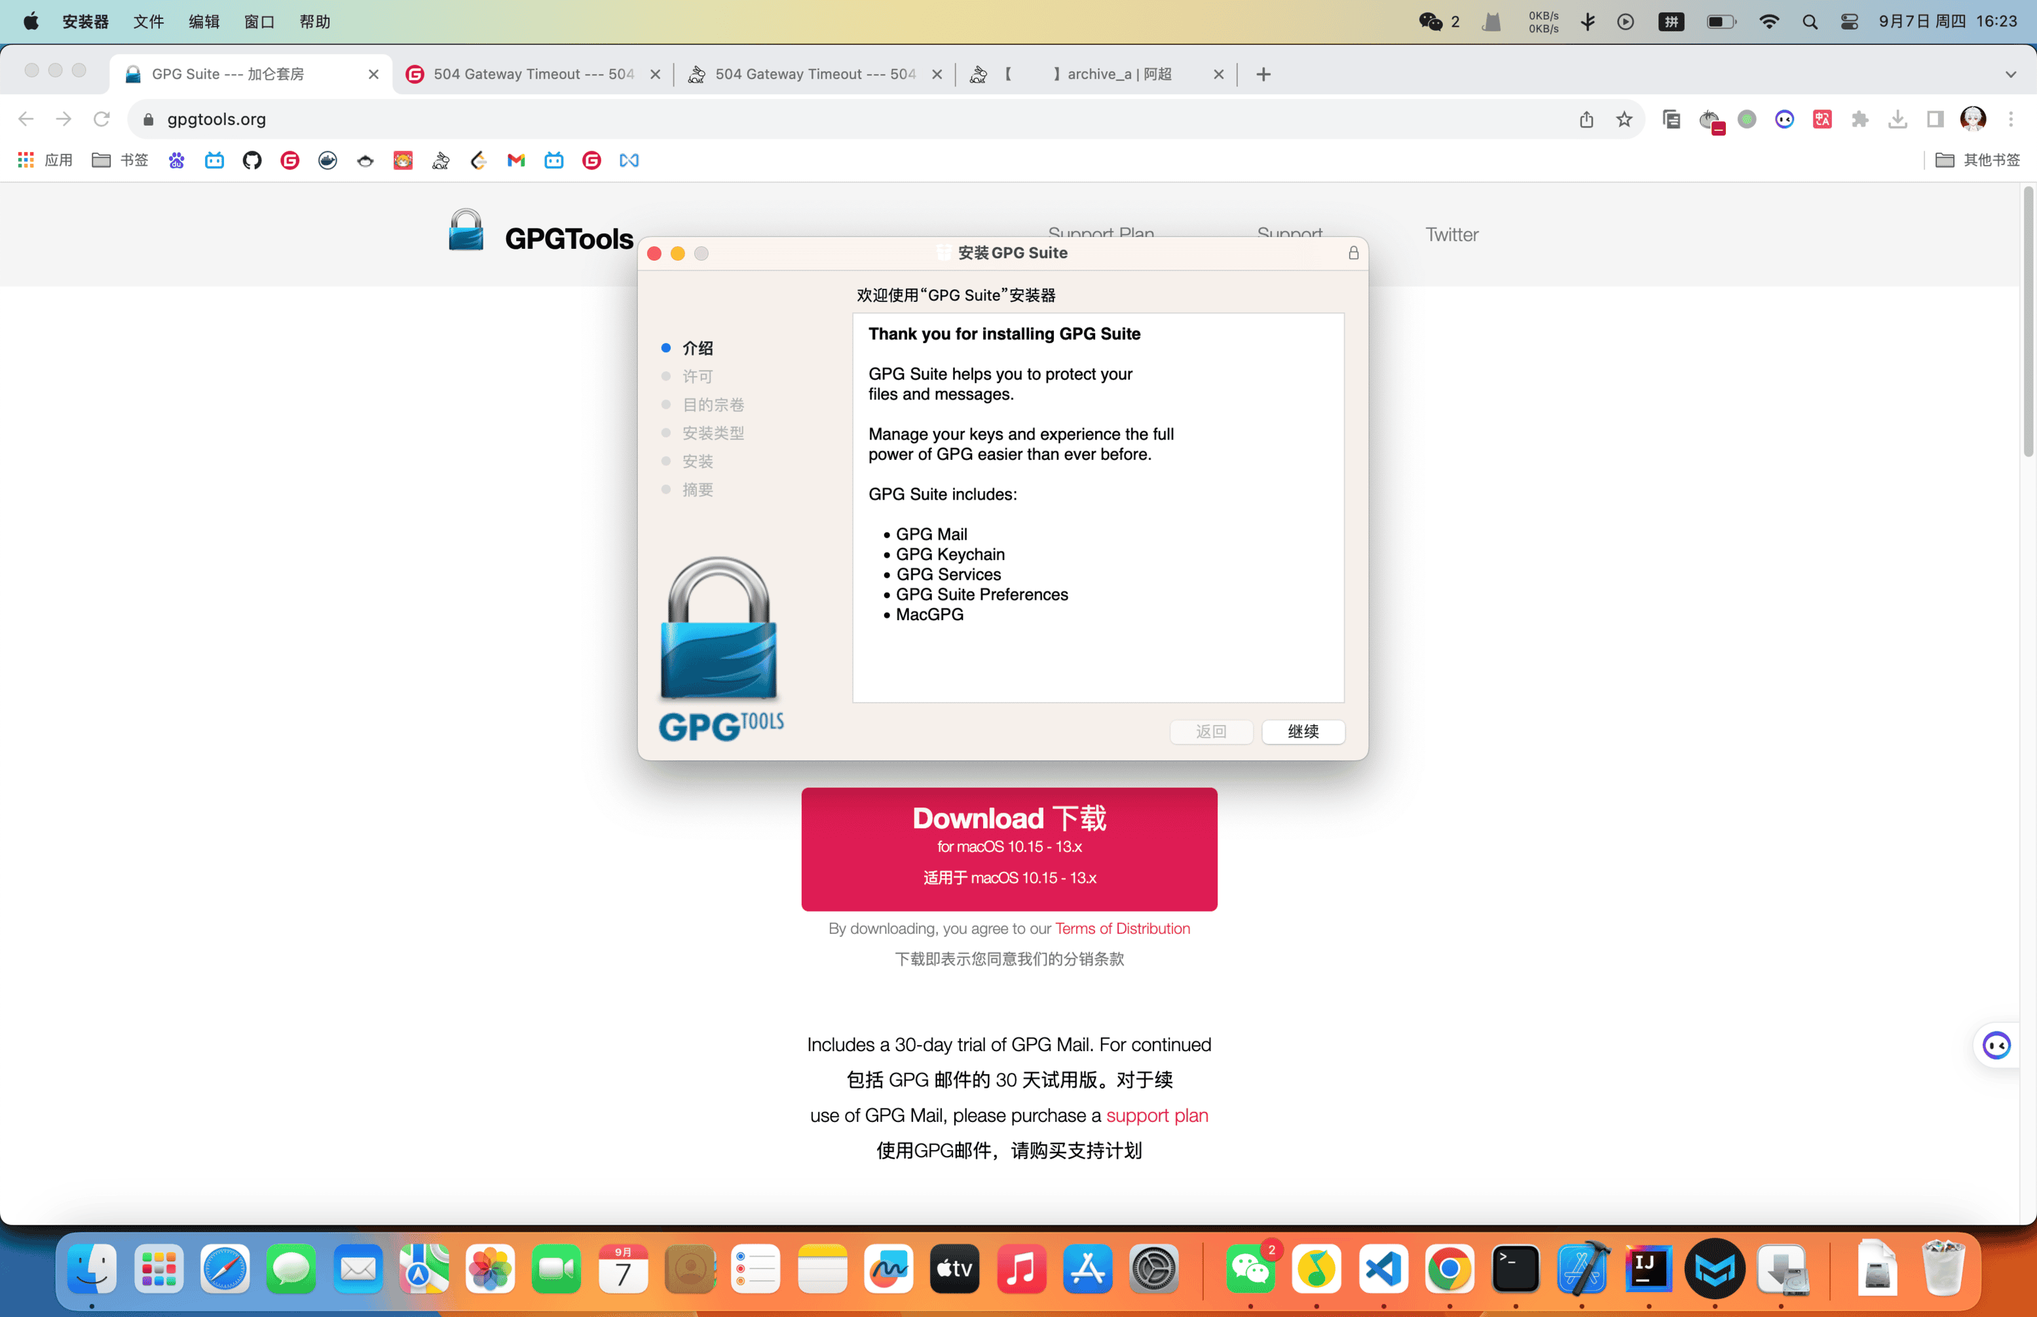Open the 文件 menu in menu bar

(148, 22)
